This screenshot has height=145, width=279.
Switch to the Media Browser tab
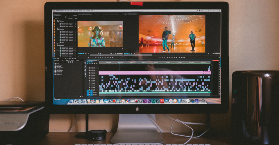tap(57, 60)
